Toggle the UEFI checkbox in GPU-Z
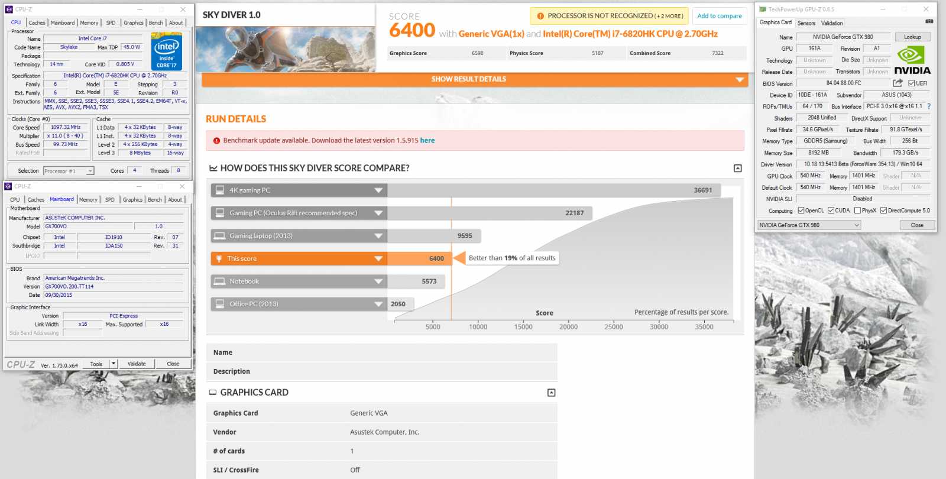Viewport: 946px width, 479px height. [912, 83]
